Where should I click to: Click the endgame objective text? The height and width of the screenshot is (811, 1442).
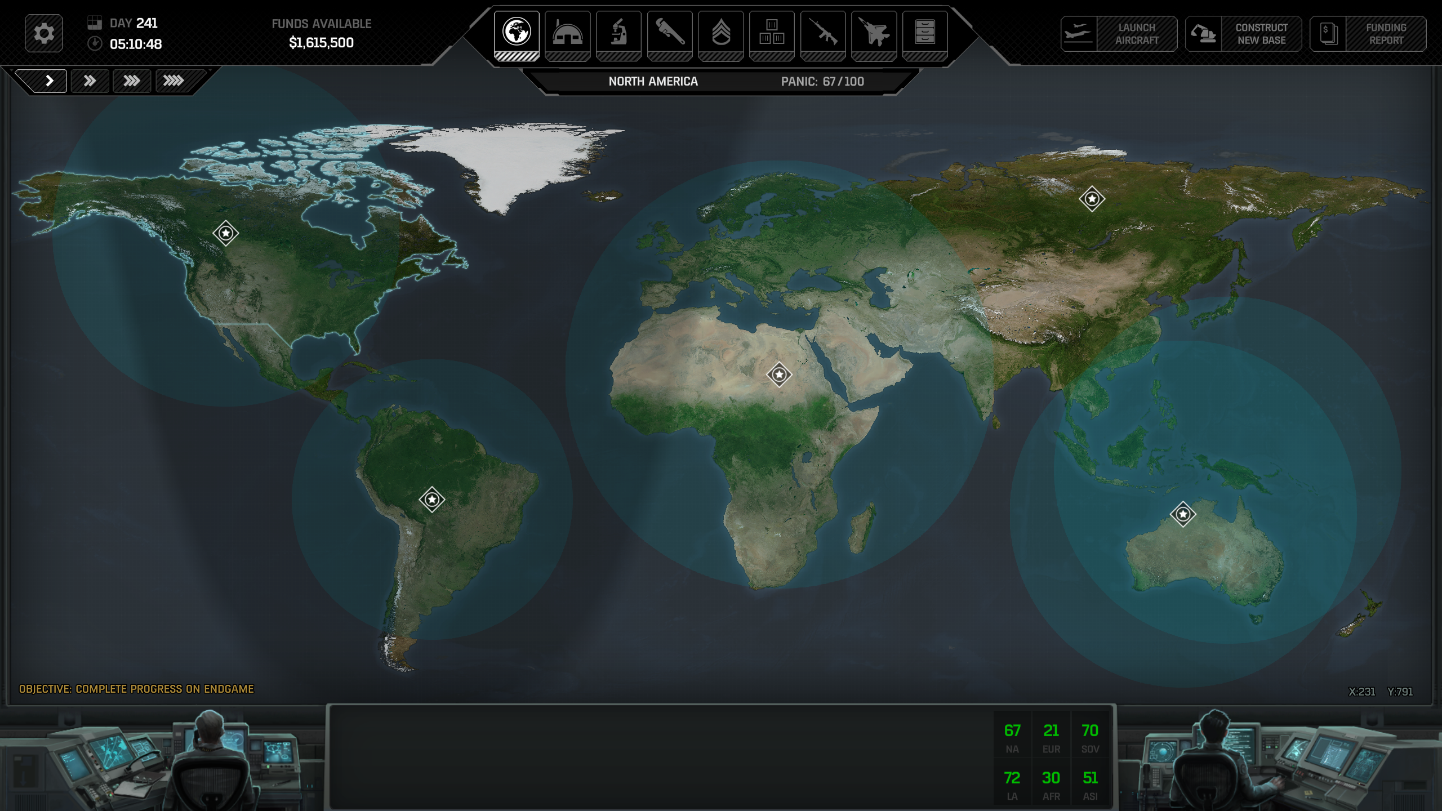pyautogui.click(x=136, y=689)
